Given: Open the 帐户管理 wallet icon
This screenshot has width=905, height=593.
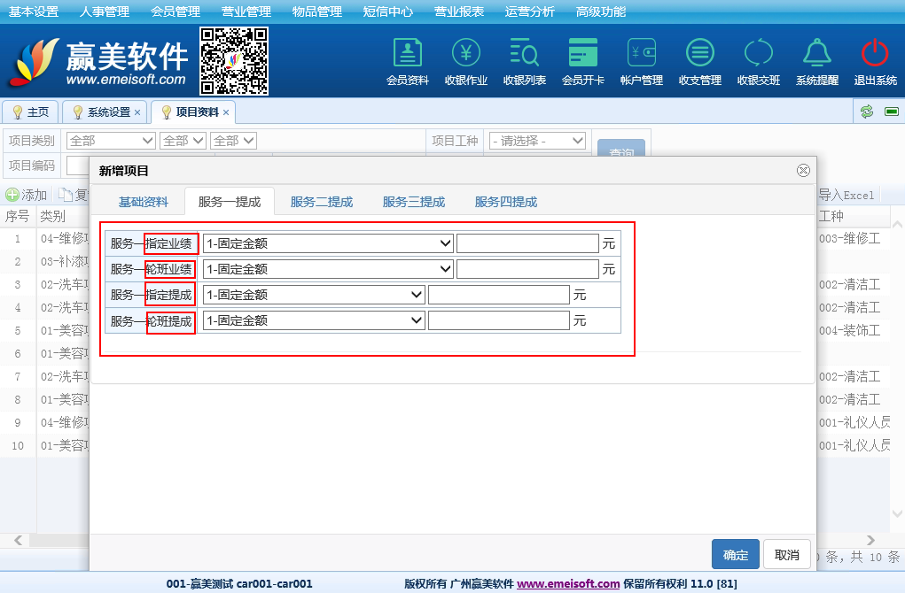Looking at the screenshot, I should pyautogui.click(x=641, y=60).
